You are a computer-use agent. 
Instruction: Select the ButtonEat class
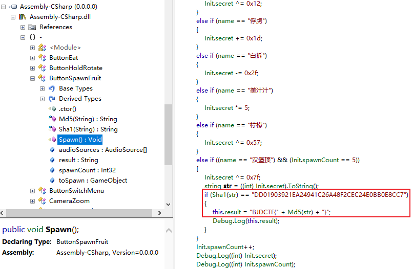[x=64, y=58]
